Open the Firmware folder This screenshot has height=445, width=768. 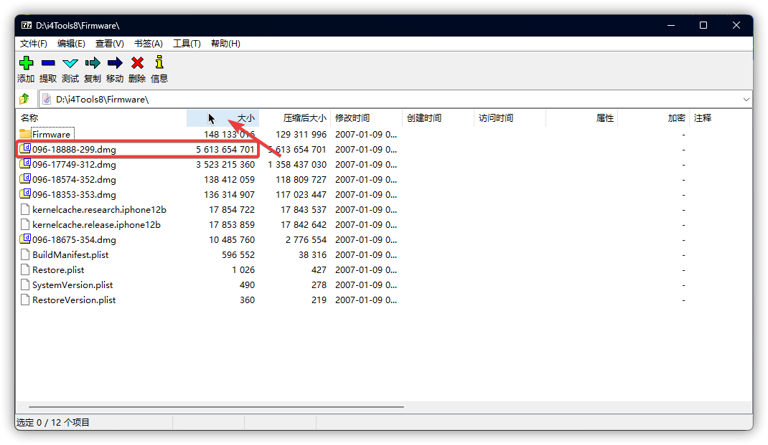pyautogui.click(x=50, y=133)
